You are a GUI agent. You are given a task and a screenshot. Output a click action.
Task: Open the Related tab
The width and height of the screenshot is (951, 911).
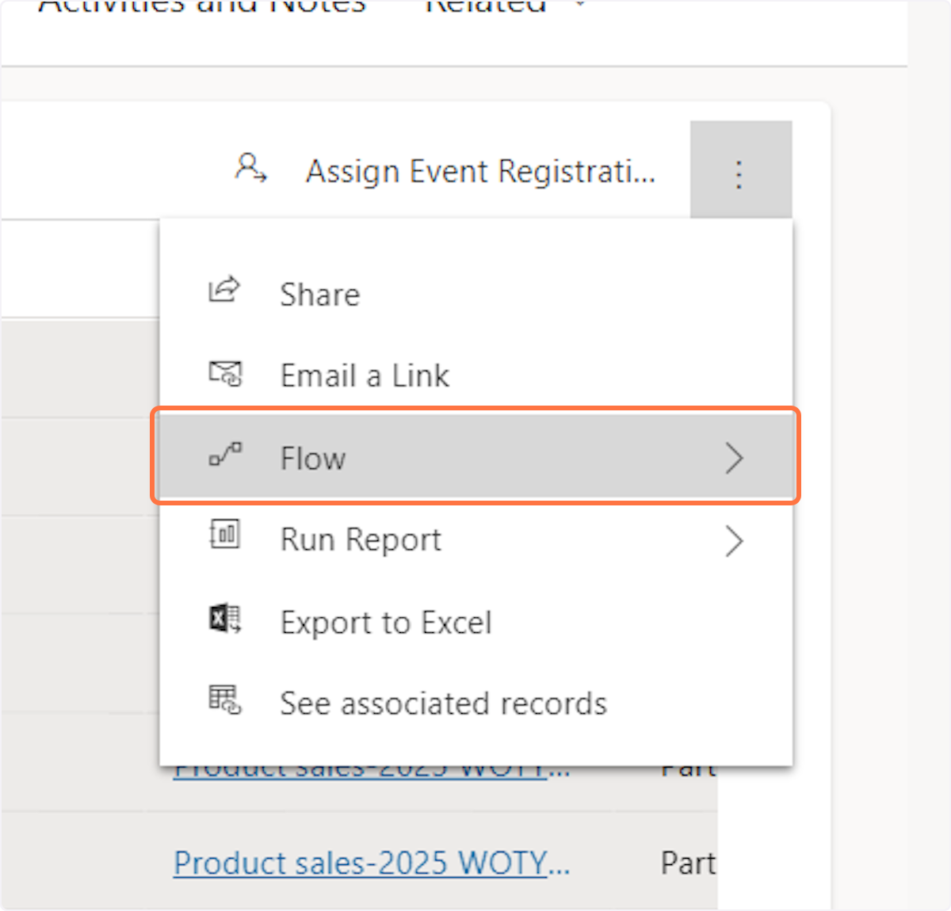point(487,6)
